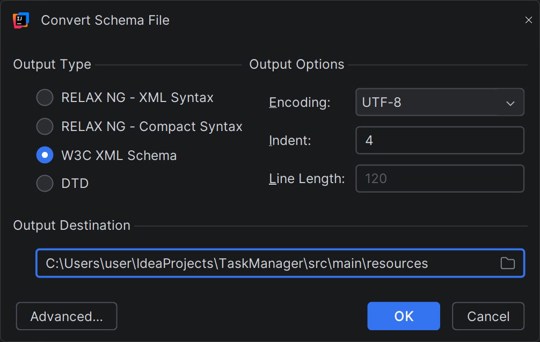The image size is (540, 342).
Task: Select the W3C XML Schema radio button
Action: click(45, 156)
